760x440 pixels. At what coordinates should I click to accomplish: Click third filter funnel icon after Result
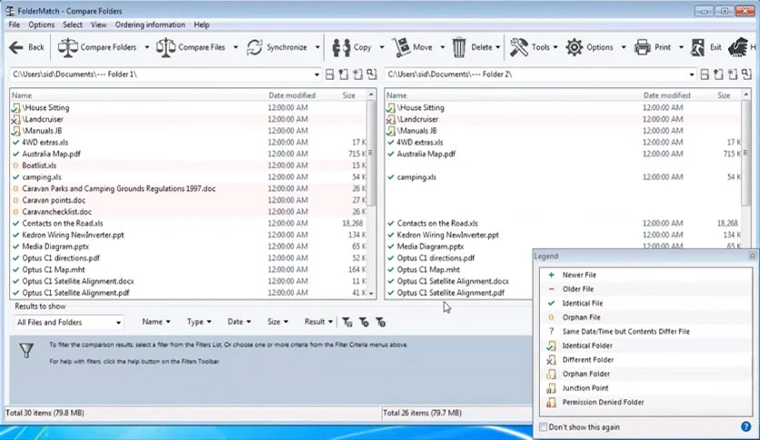[381, 322]
